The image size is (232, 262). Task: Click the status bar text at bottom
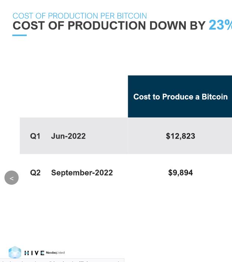[x=61, y=261]
